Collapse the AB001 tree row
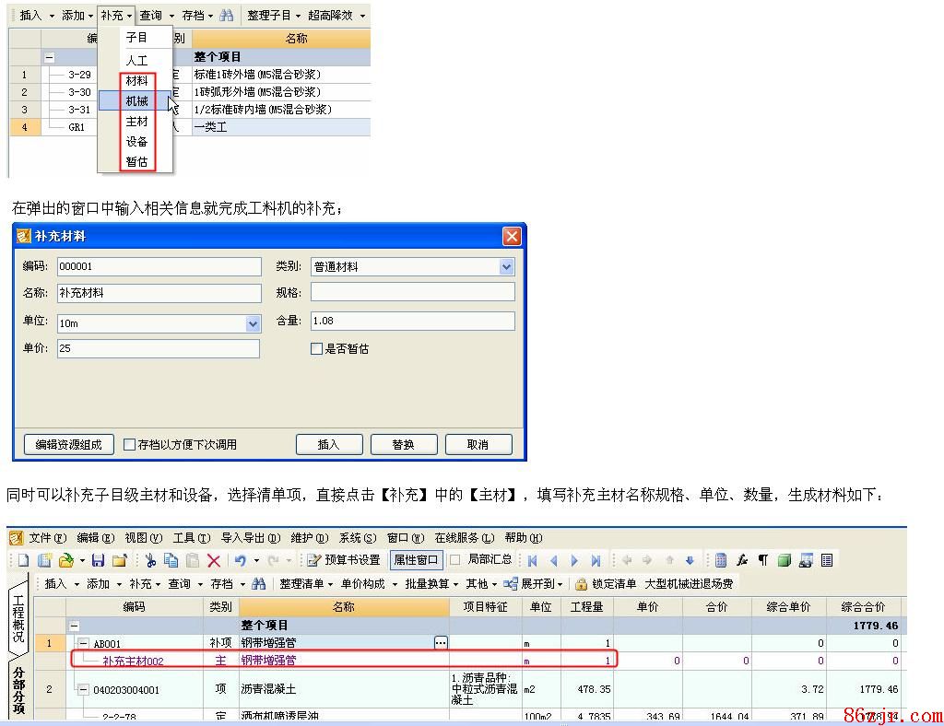Screen dimensions: 944x726 click(83, 643)
